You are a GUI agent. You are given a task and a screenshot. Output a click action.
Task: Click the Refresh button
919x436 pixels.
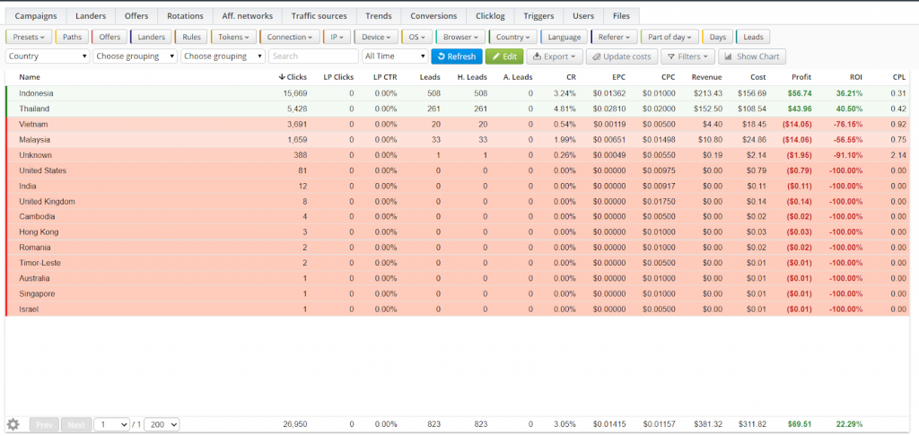coord(457,57)
